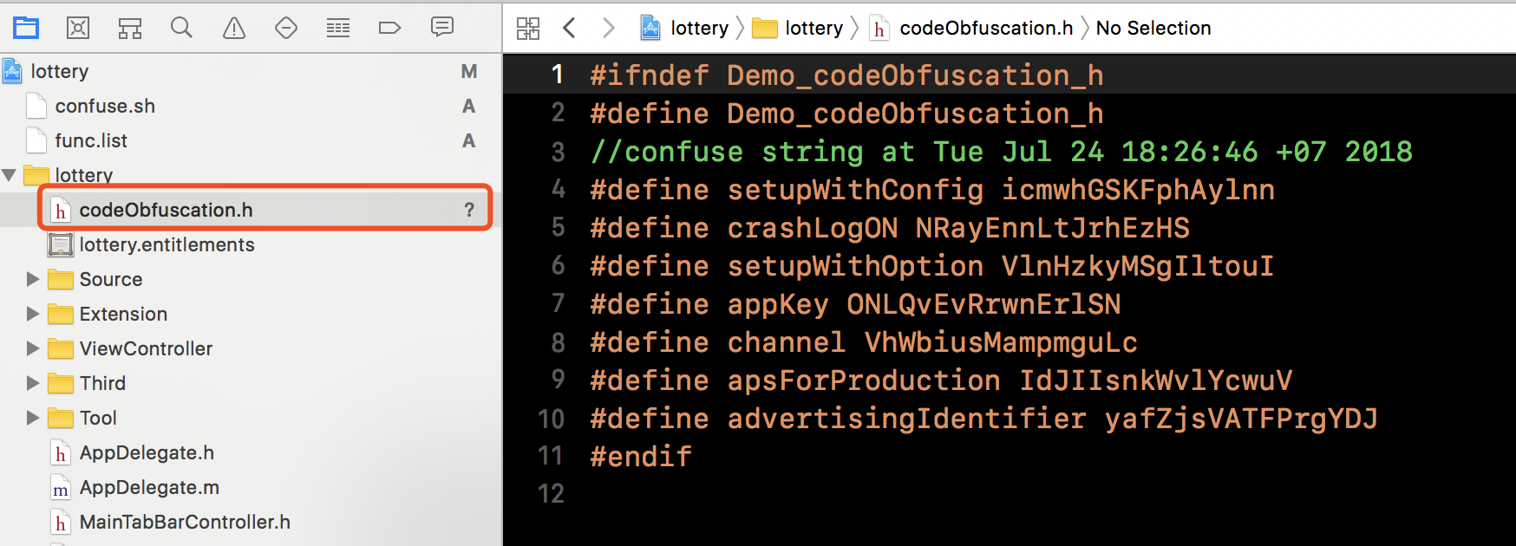Click the No Selection breadcrumb item
The width and height of the screenshot is (1516, 546).
1153,29
